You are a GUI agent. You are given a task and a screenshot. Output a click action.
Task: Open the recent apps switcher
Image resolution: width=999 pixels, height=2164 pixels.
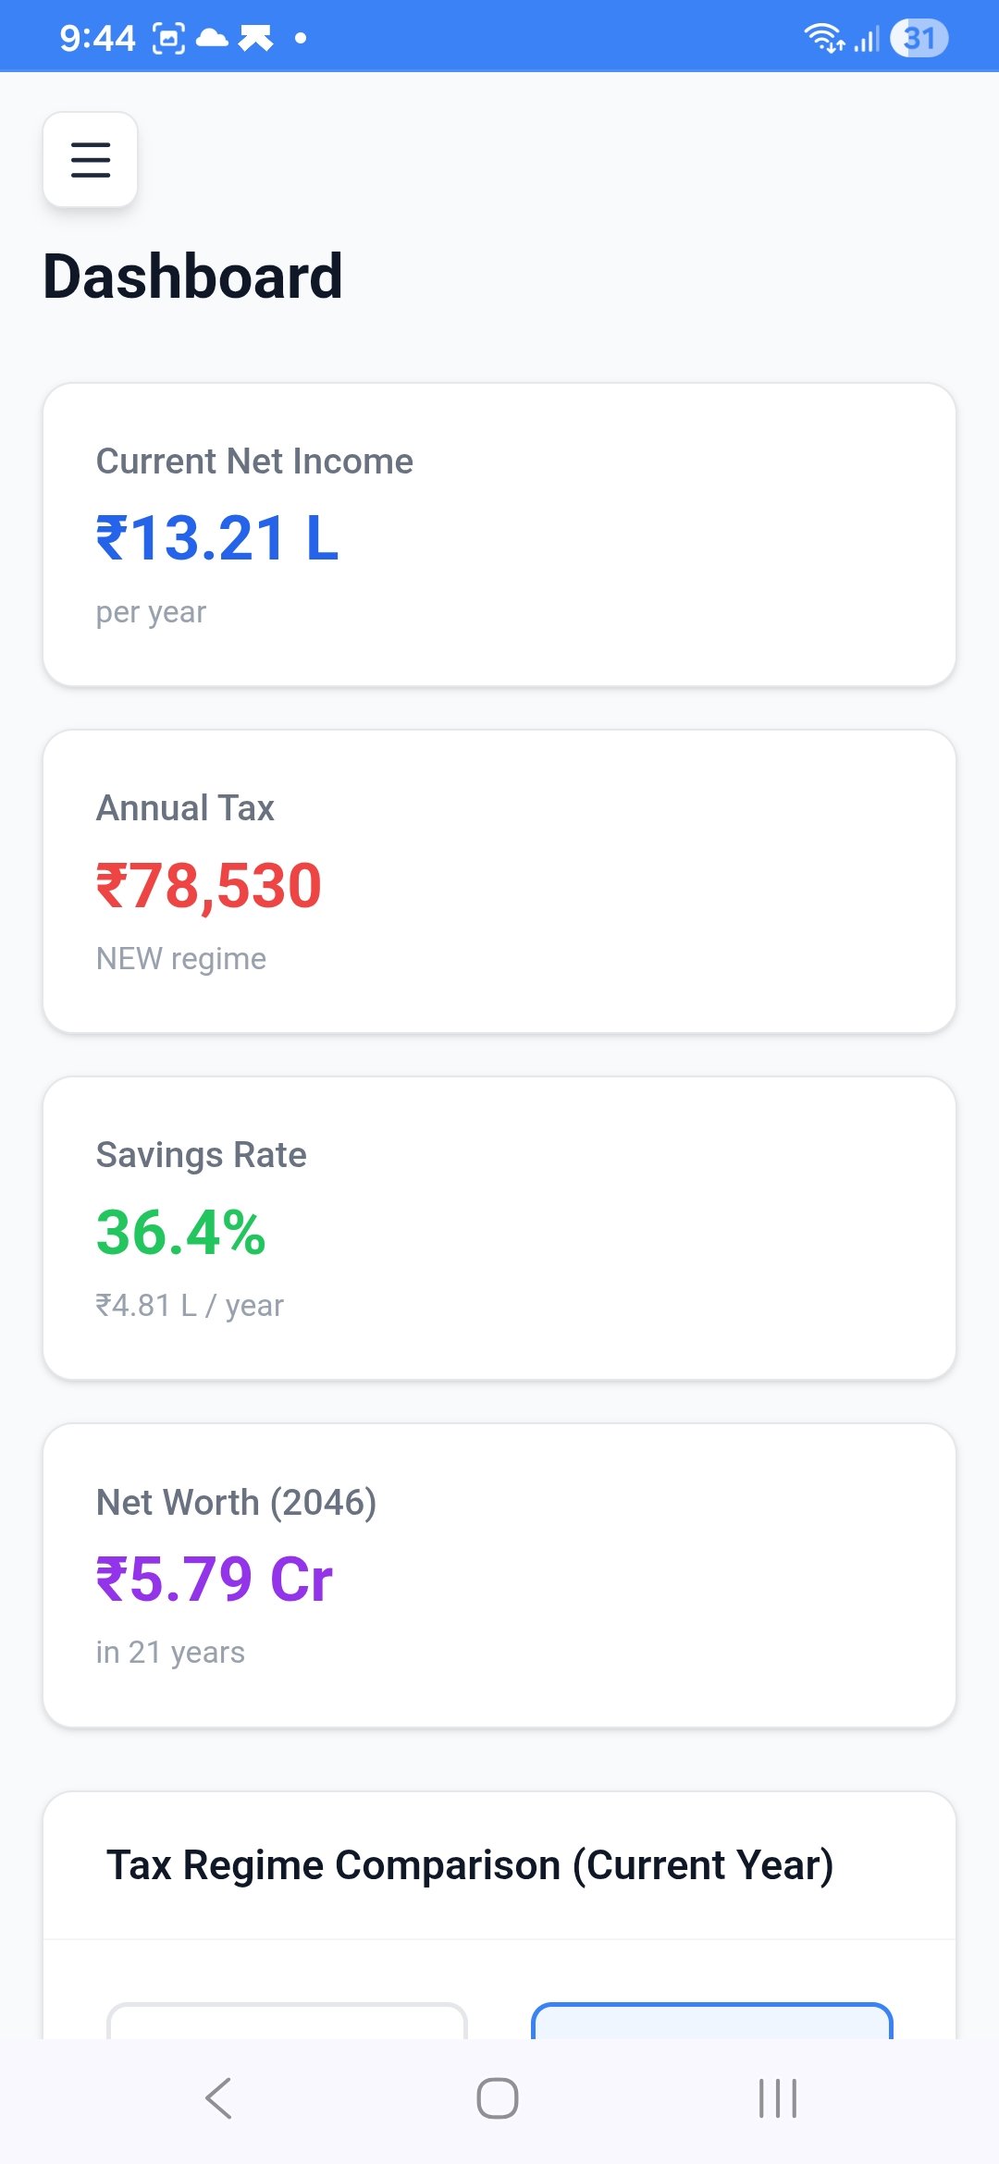click(x=777, y=2097)
